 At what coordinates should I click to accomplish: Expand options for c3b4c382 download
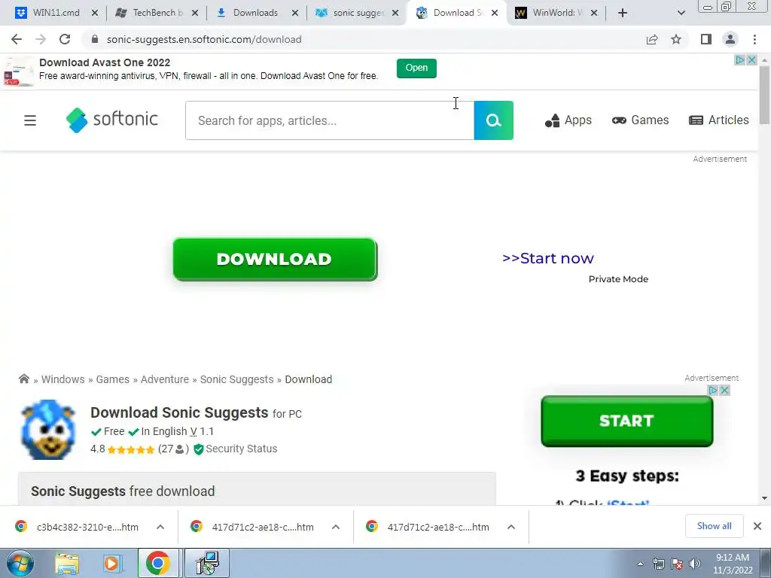(x=160, y=527)
